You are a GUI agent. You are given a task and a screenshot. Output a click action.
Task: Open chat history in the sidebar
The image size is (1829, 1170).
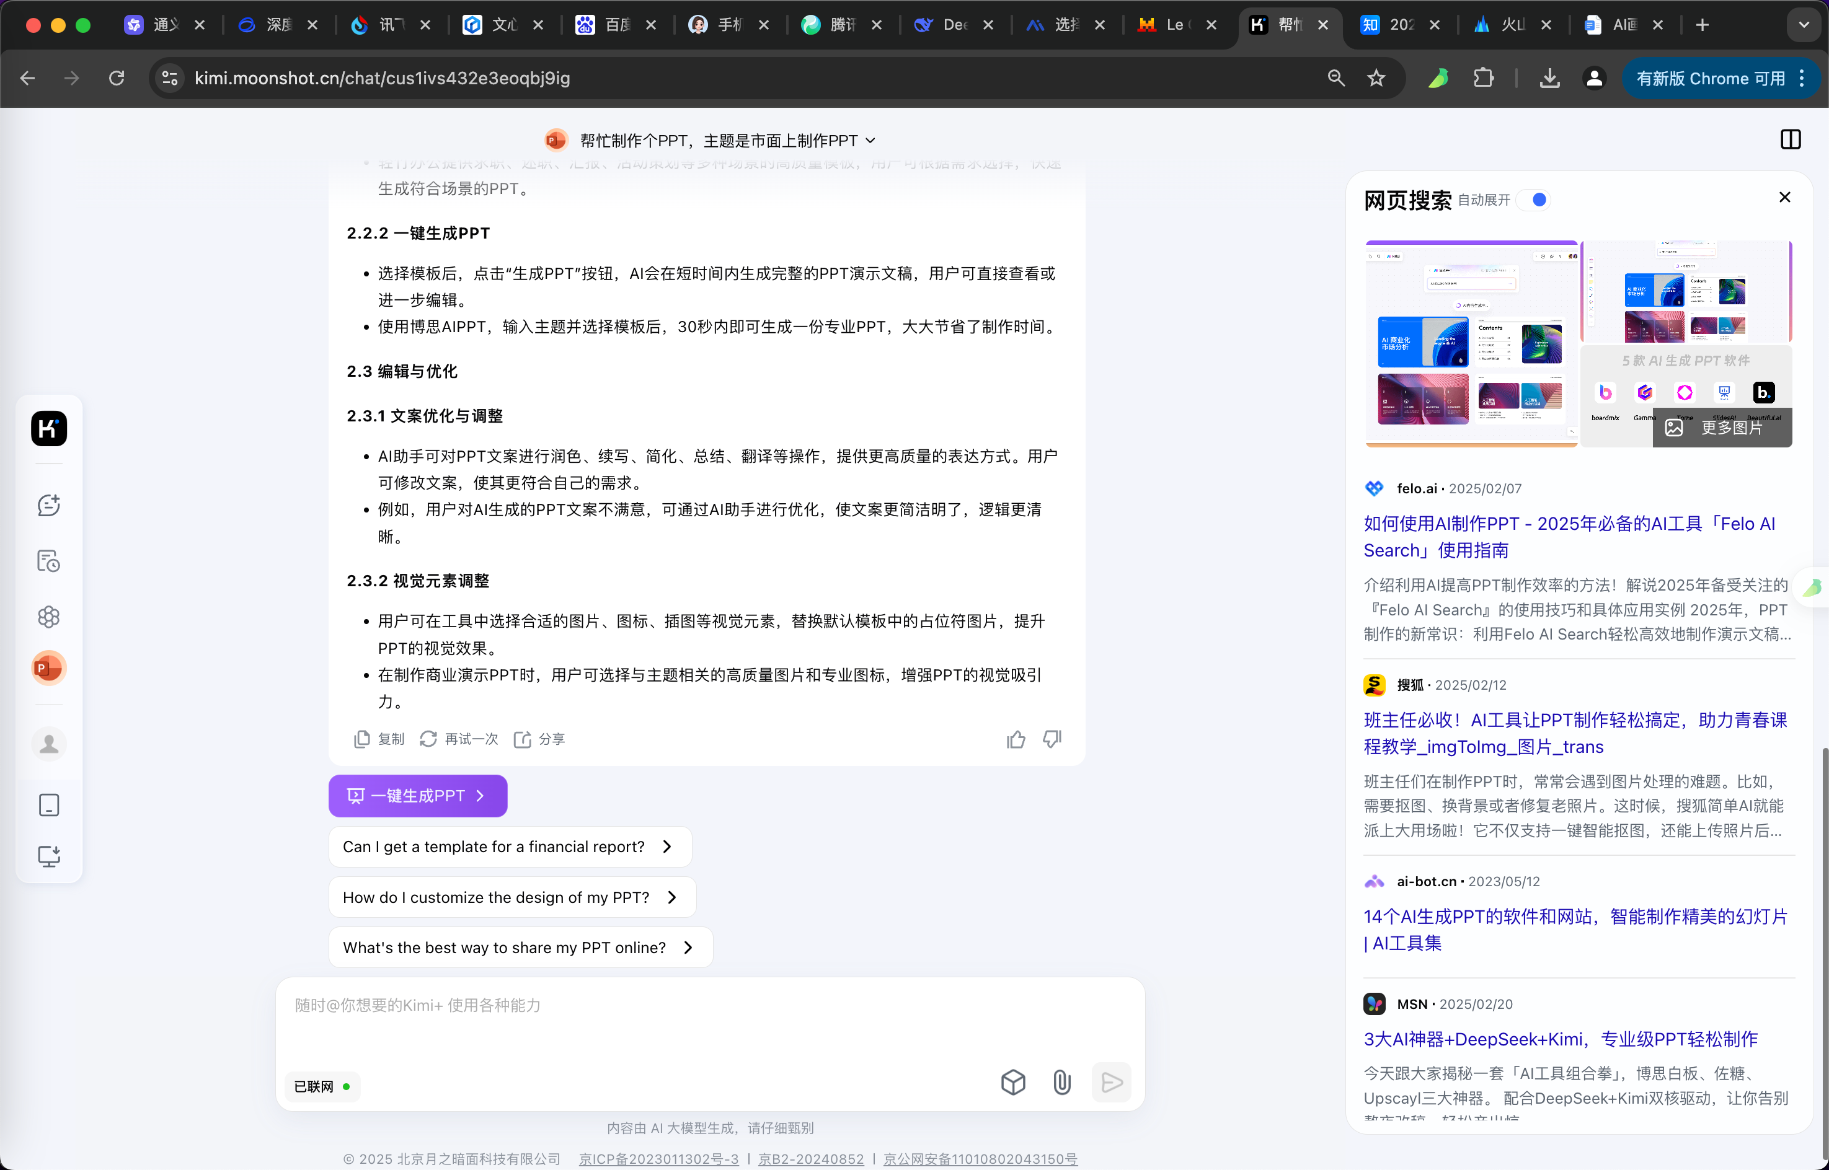click(x=48, y=561)
